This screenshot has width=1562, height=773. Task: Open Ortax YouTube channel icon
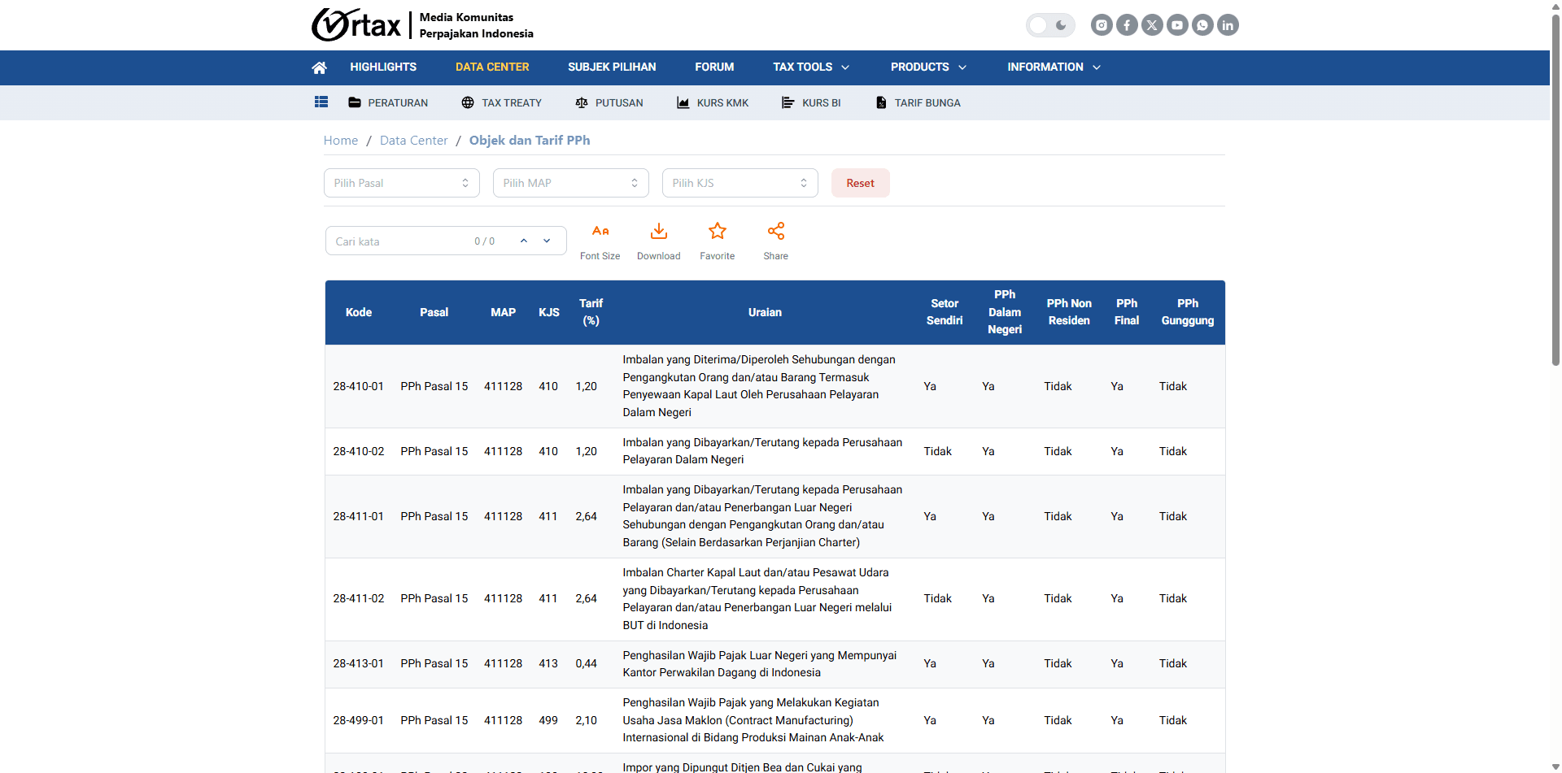pos(1177,25)
